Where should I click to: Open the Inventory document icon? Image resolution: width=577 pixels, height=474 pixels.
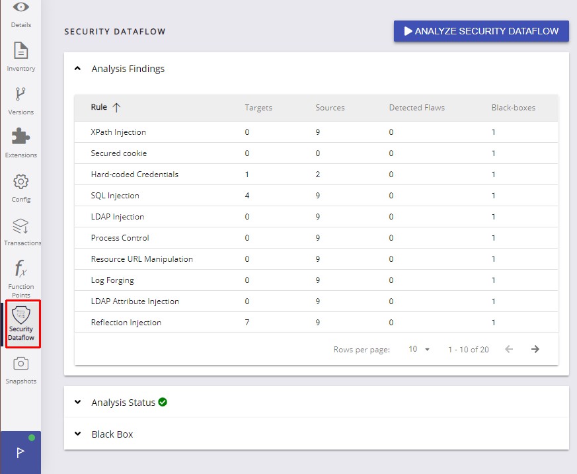tap(20, 52)
